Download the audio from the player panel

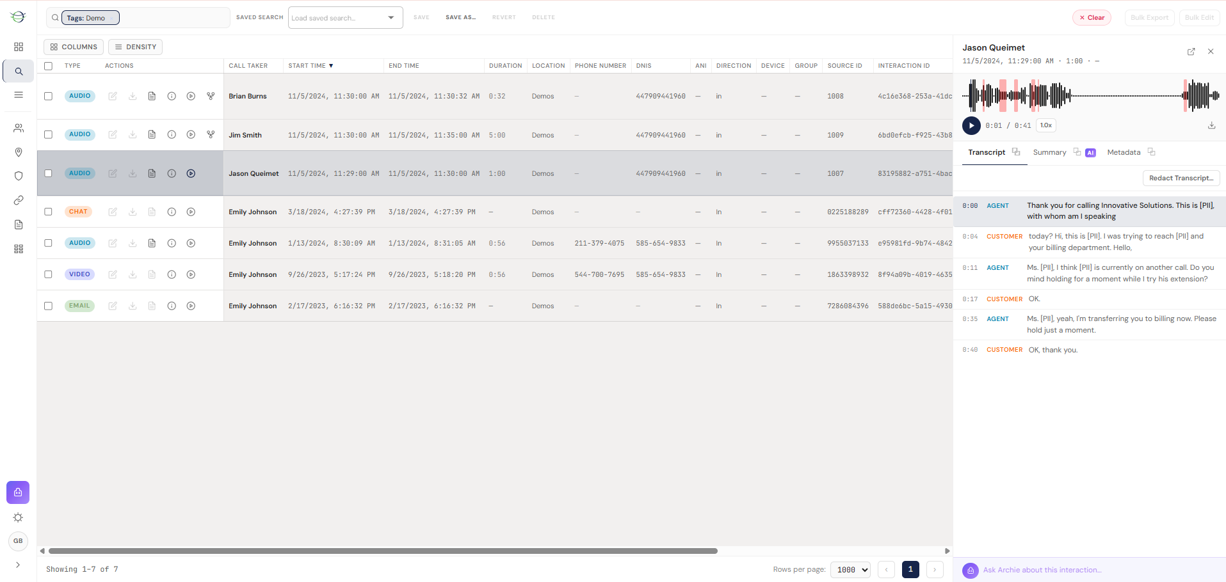coord(1211,125)
